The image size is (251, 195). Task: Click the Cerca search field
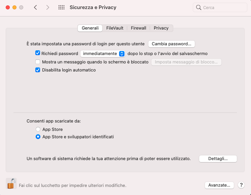[x=220, y=7]
